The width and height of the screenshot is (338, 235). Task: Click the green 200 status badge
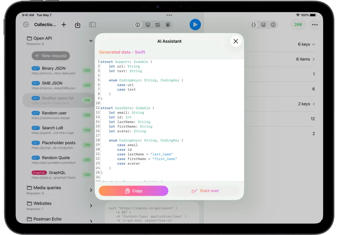coord(298,25)
